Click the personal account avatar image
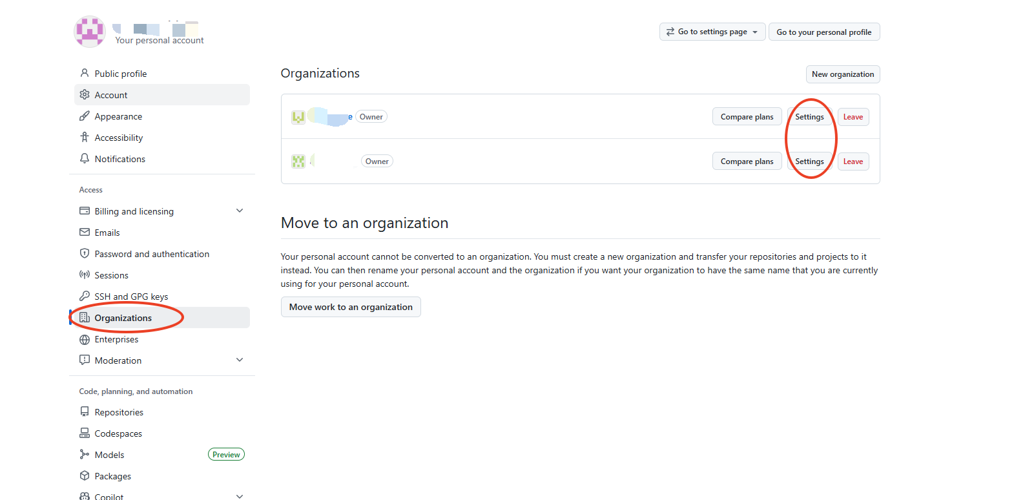The width and height of the screenshot is (1025, 500). (90, 32)
